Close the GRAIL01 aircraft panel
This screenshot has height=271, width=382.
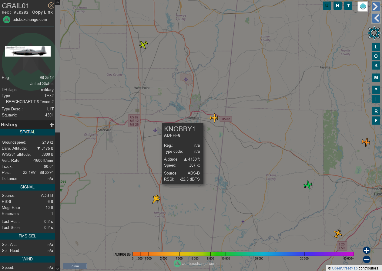(51, 5)
